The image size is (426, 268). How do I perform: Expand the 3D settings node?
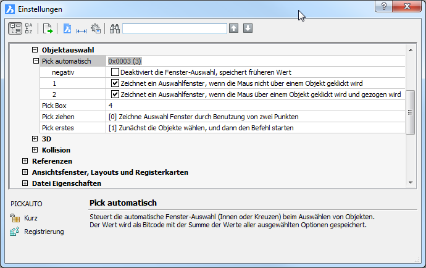click(x=35, y=139)
